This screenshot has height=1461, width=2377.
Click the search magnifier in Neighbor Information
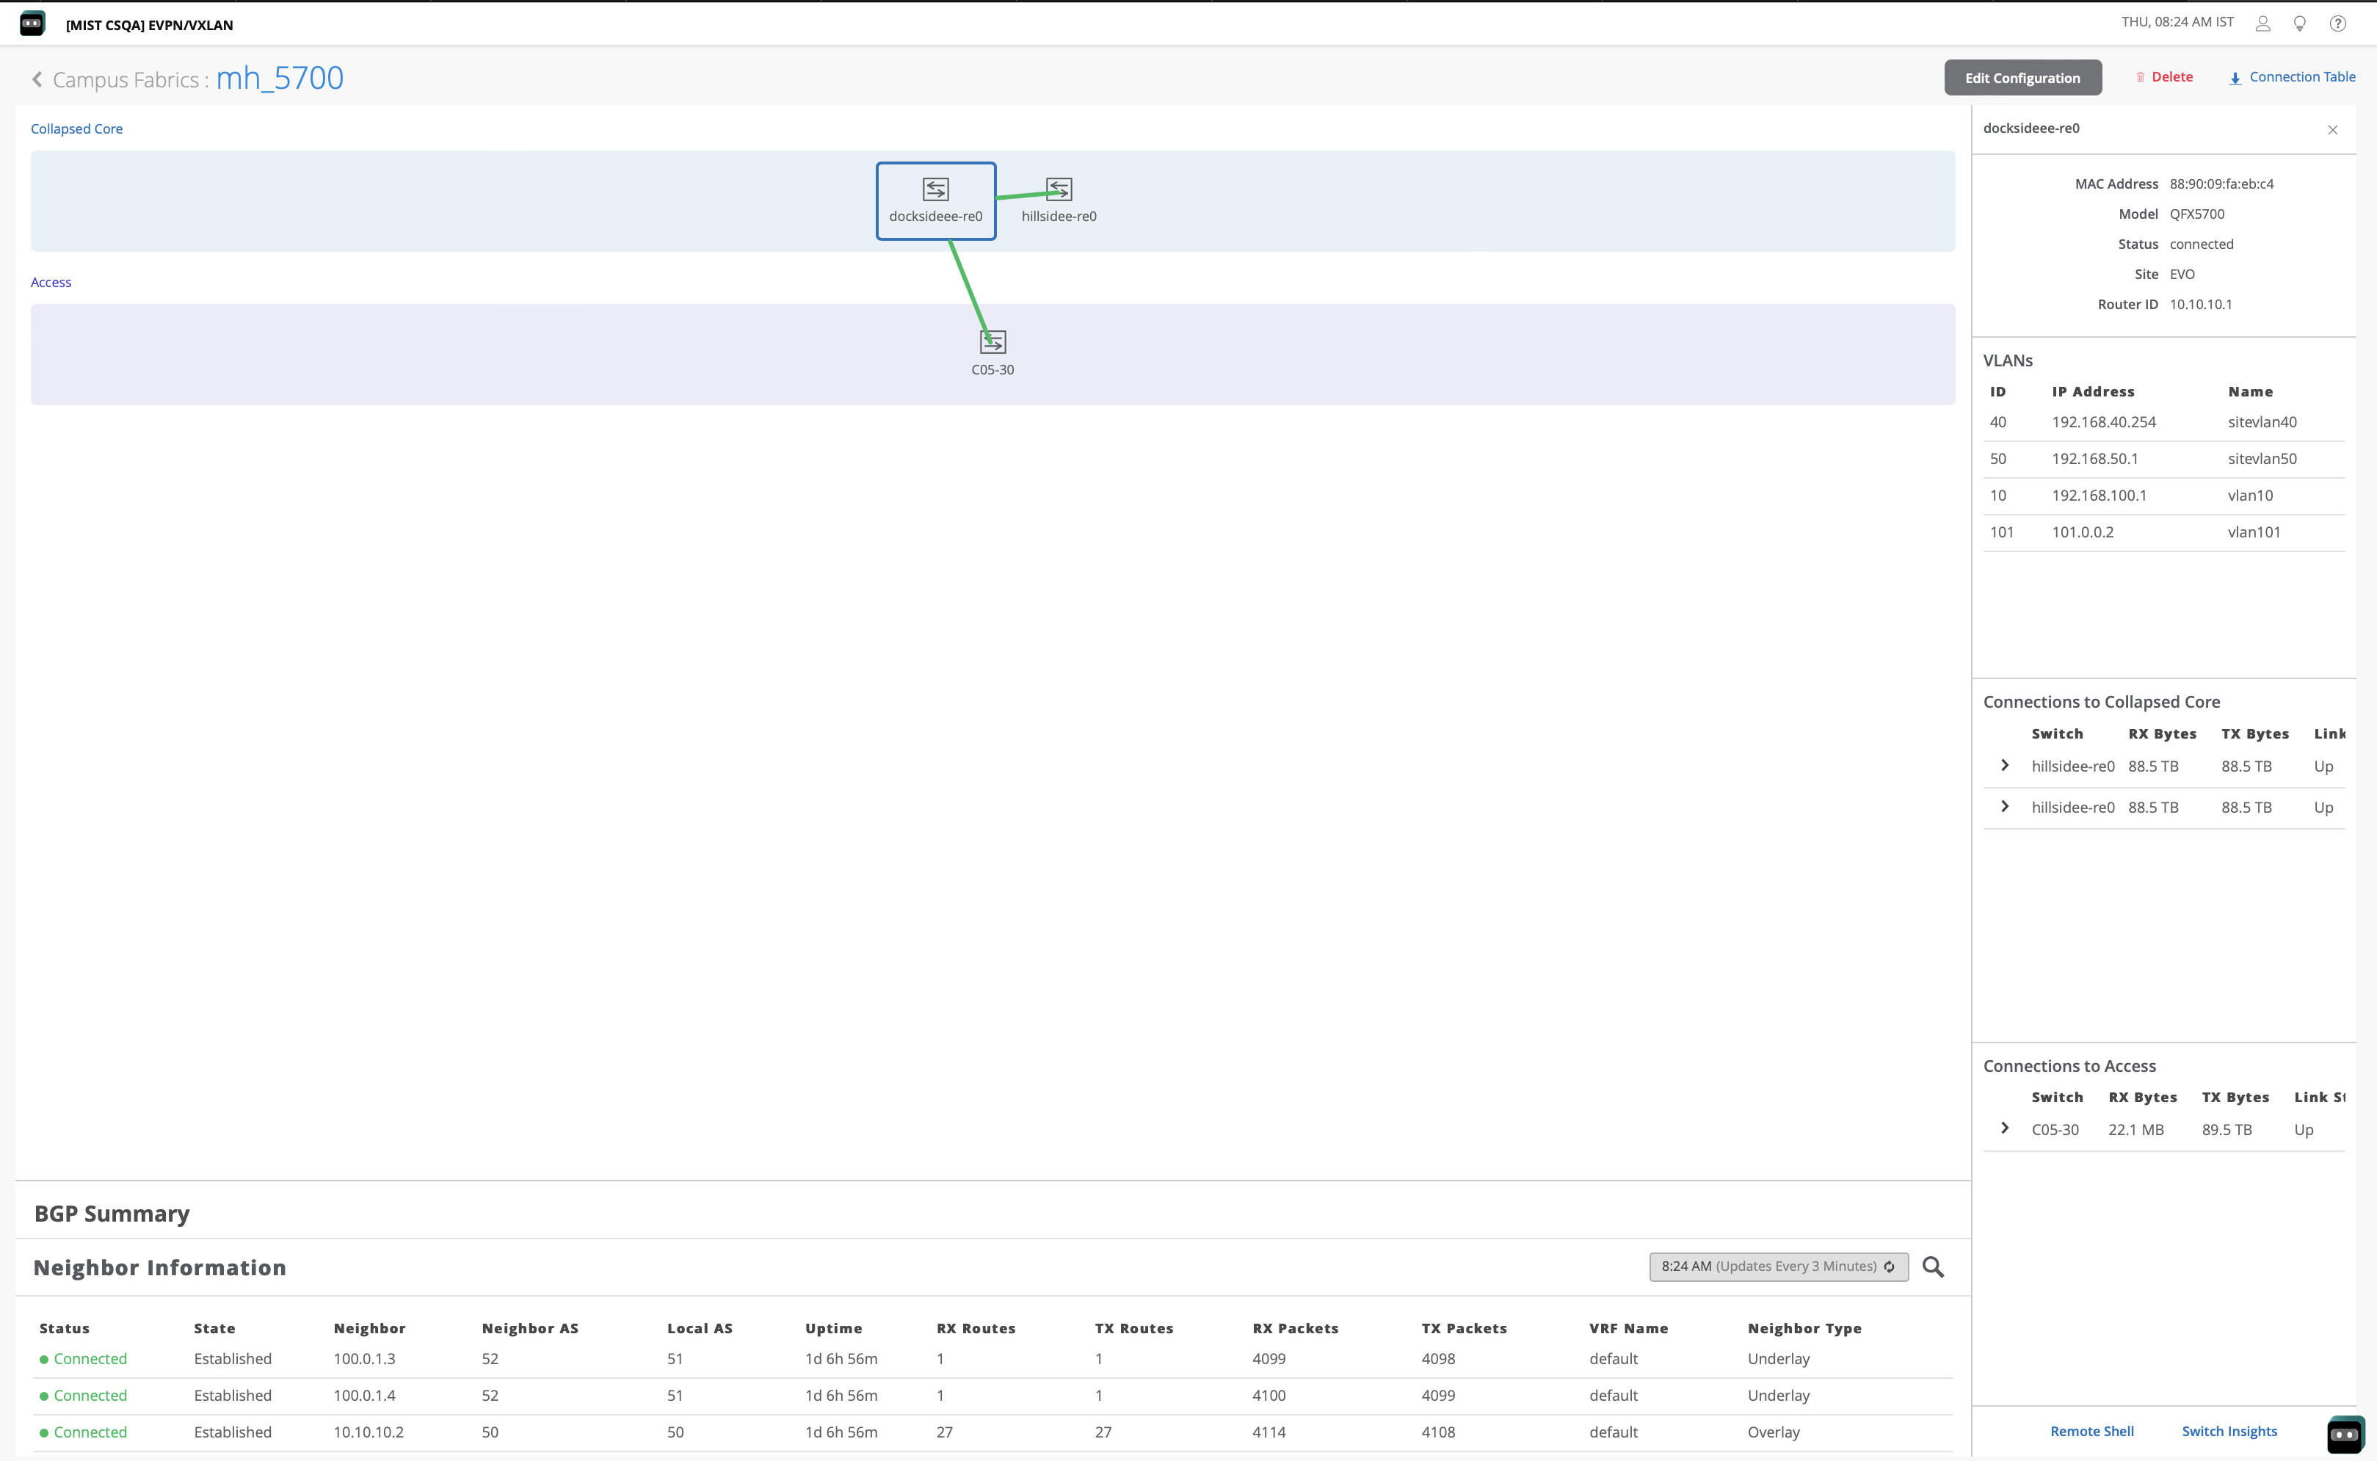1933,1266
